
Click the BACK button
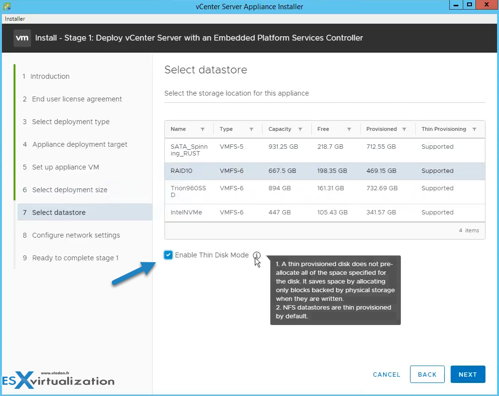click(x=427, y=374)
